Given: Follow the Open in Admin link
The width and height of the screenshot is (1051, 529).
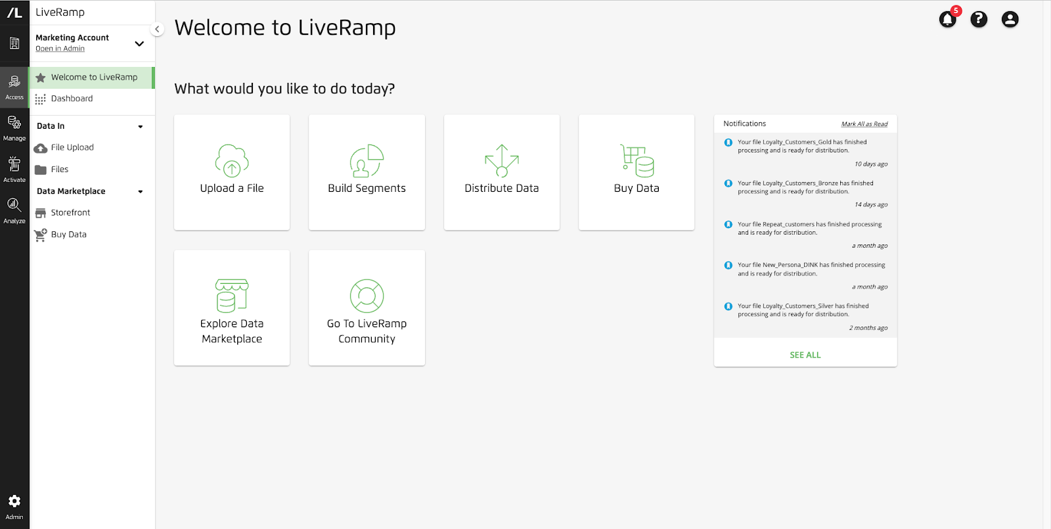Looking at the screenshot, I should coord(60,49).
